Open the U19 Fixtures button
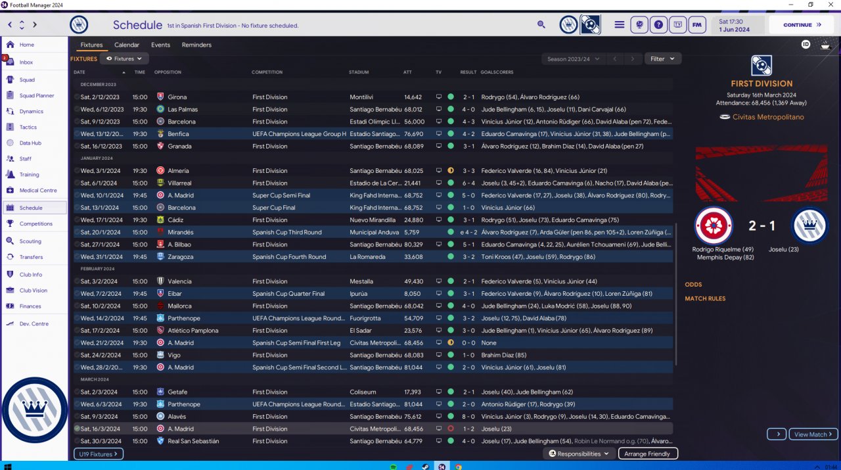 [x=98, y=454]
